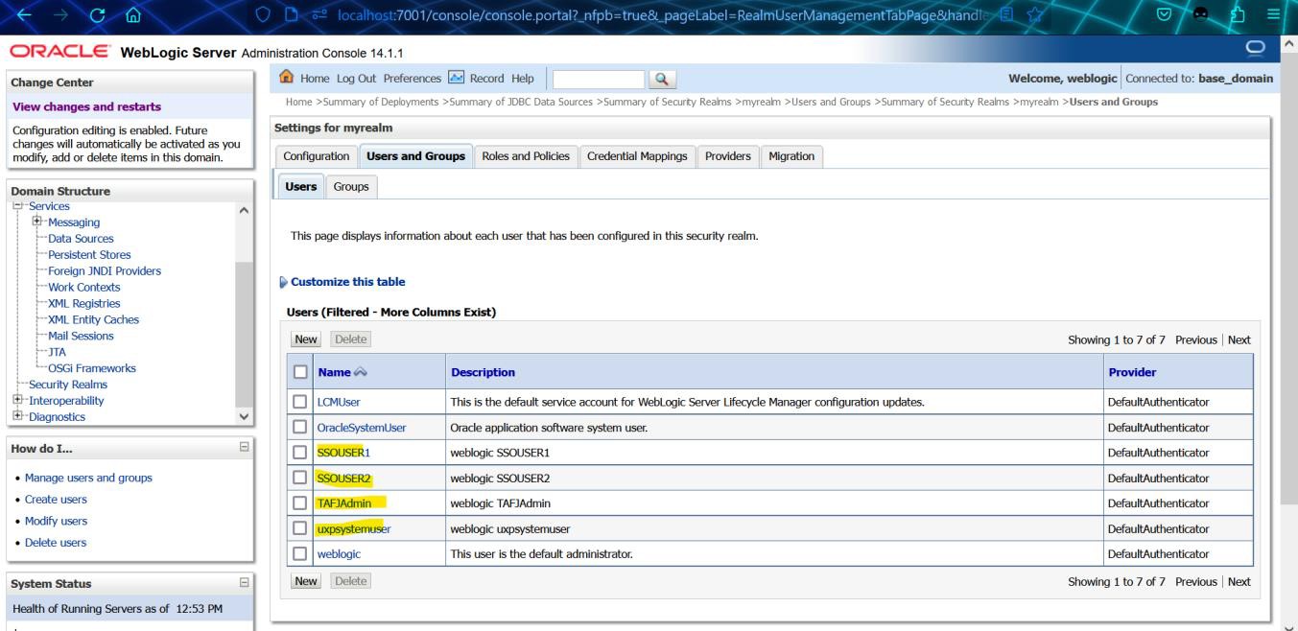Switch to the Roles and Policies tab
Image resolution: width=1298 pixels, height=631 pixels.
pyautogui.click(x=526, y=156)
